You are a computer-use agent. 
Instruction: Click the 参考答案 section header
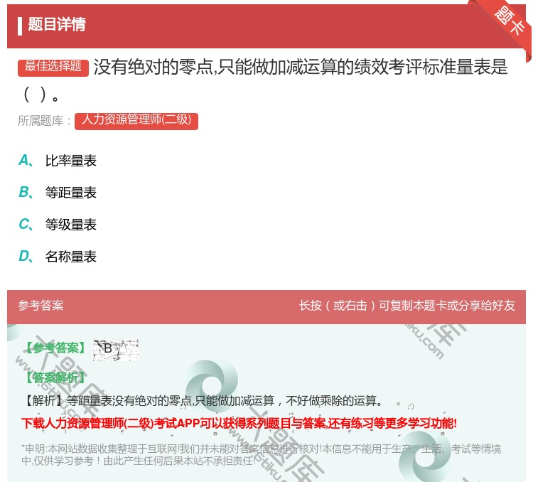41,306
